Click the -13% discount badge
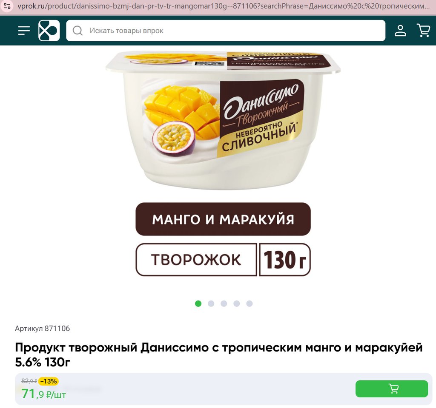436x408 pixels. tap(49, 381)
